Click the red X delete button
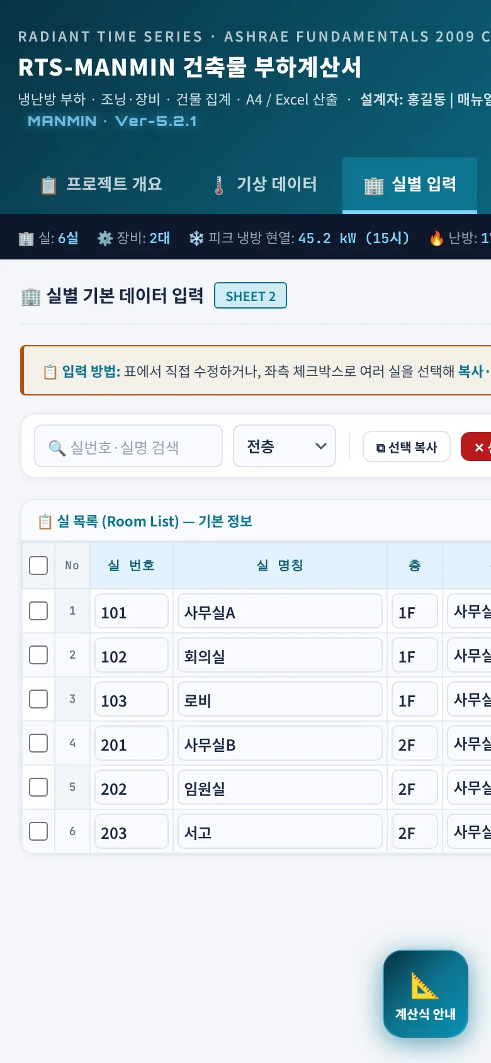491x1063 pixels. tap(476, 446)
